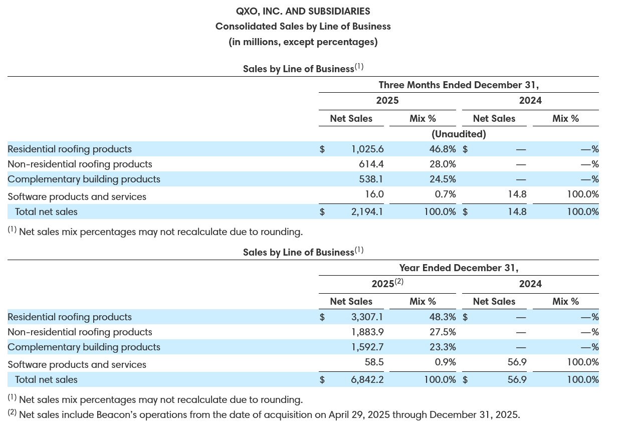This screenshot has width=624, height=425.
Task: Click the 48.3% mix percentage
Action: (x=440, y=317)
